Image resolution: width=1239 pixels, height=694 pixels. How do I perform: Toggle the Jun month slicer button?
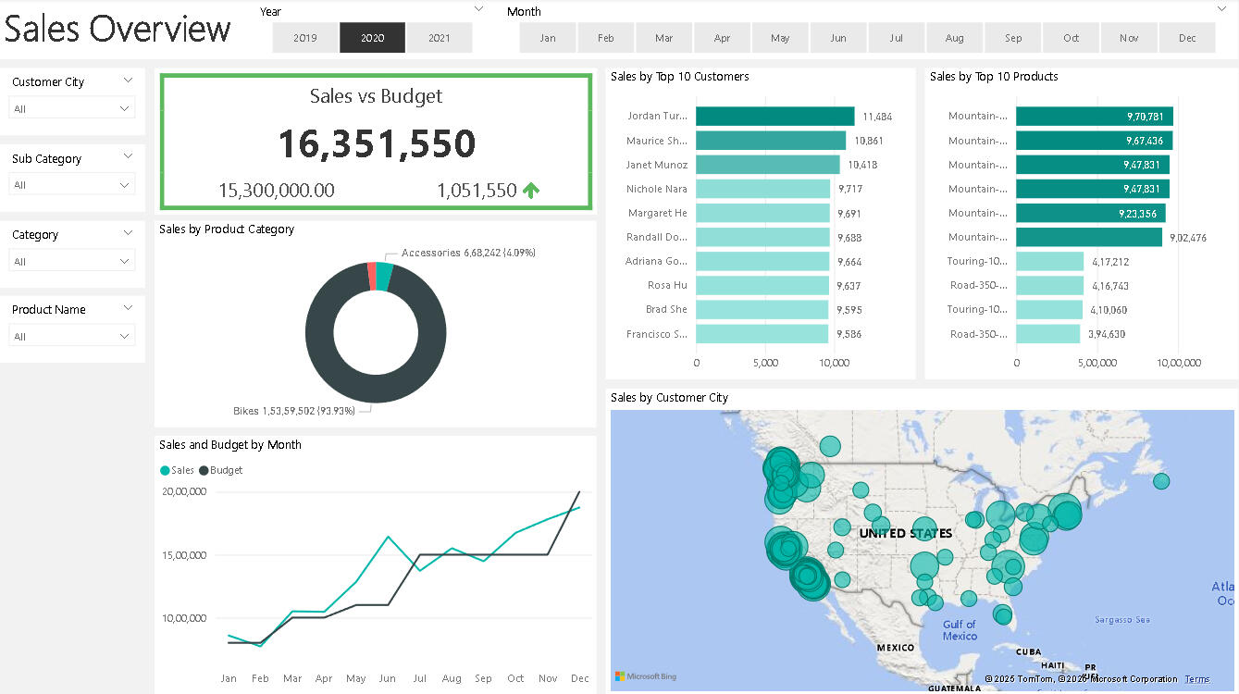click(x=838, y=38)
